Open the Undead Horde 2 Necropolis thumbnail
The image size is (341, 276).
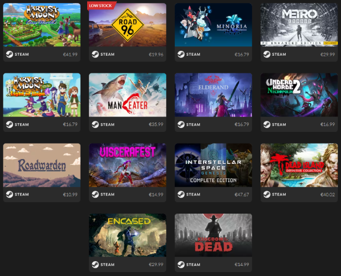pyautogui.click(x=299, y=95)
